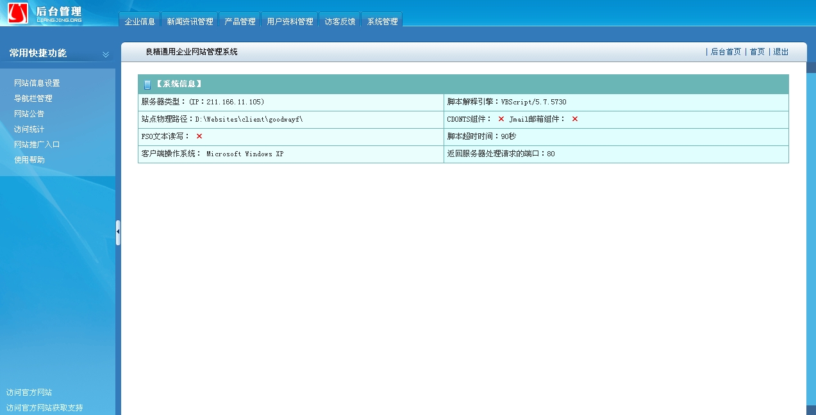The height and width of the screenshot is (415, 816).
Task: Select the 新闻资讯管理 menu item
Action: (x=190, y=20)
